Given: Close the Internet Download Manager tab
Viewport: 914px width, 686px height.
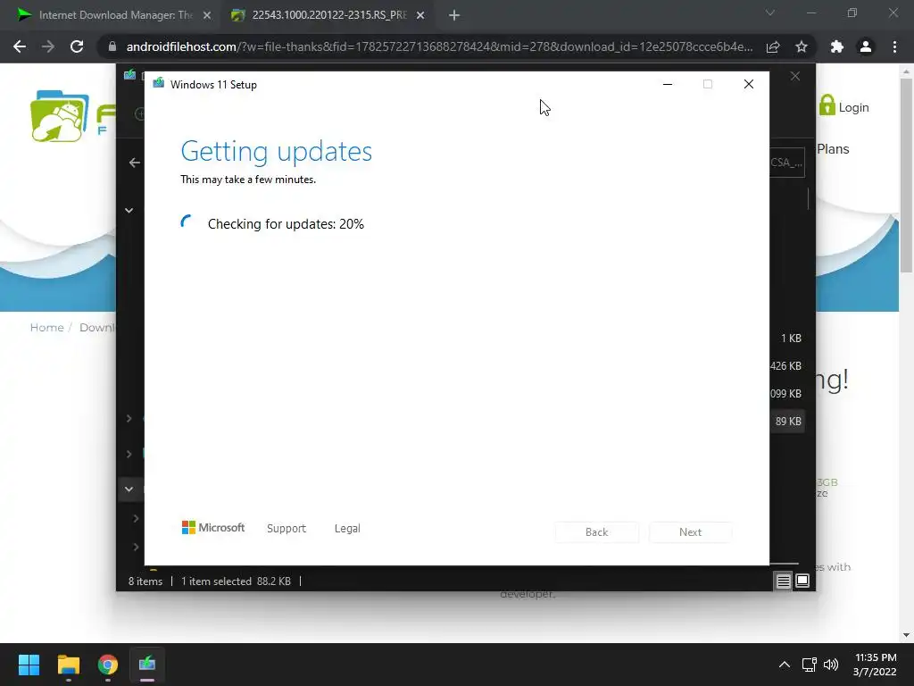Looking at the screenshot, I should pos(207,15).
